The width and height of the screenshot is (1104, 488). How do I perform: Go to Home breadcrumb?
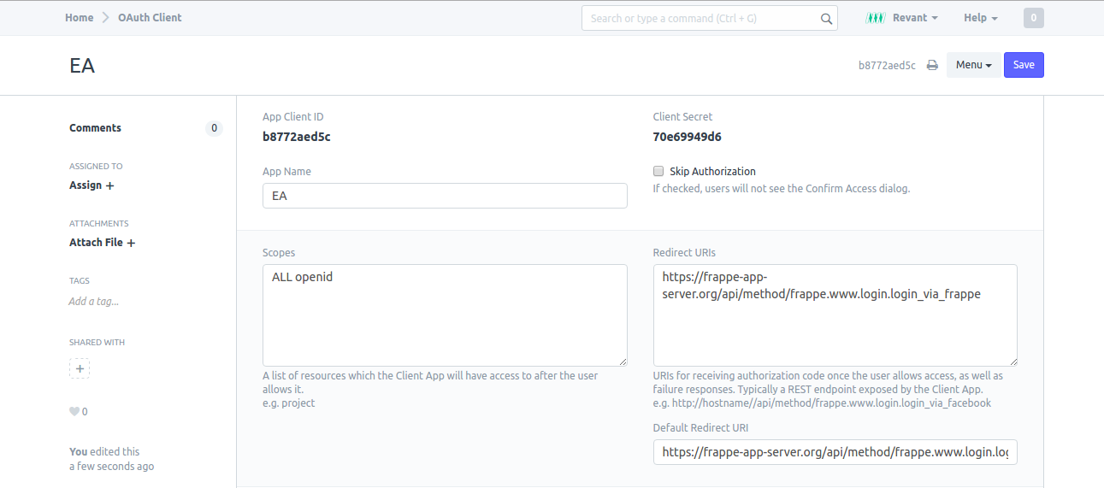[79, 18]
